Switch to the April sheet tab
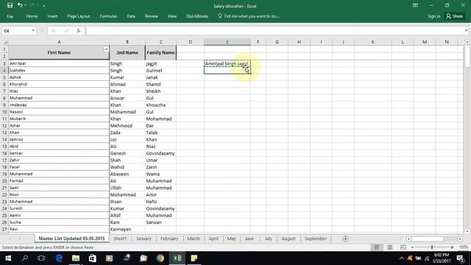The image size is (471, 265). click(213, 239)
